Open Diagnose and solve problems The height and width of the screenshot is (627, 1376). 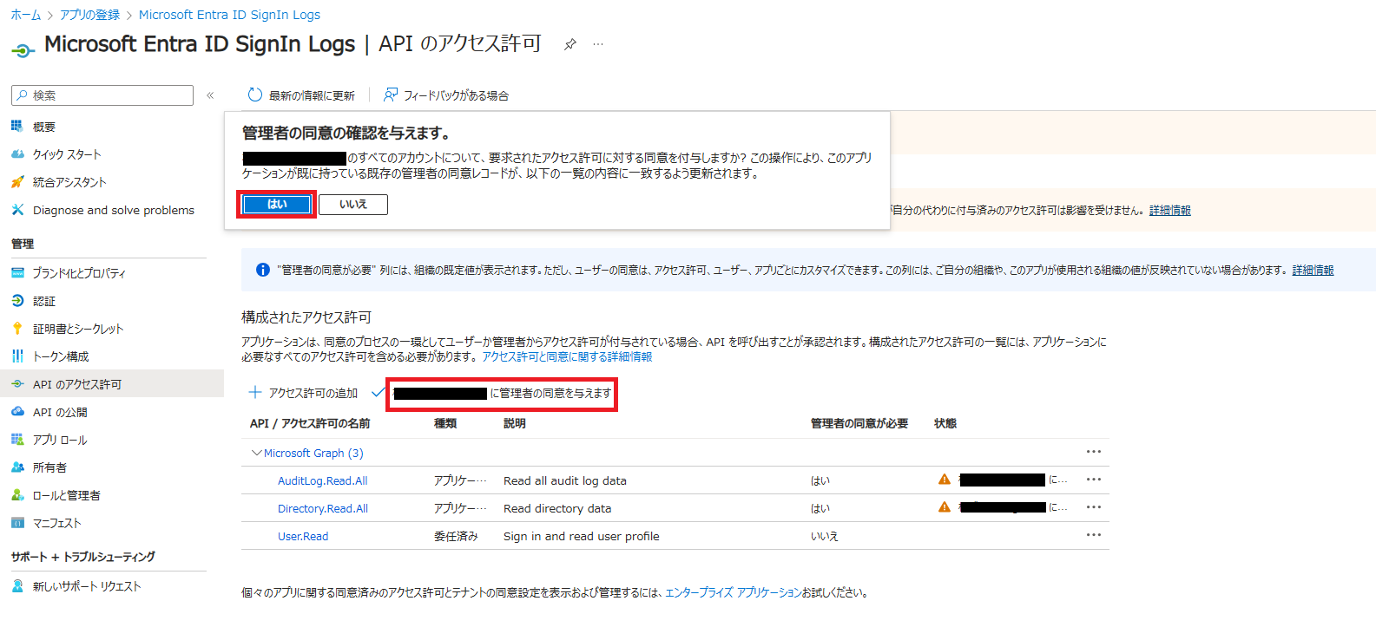tap(114, 210)
